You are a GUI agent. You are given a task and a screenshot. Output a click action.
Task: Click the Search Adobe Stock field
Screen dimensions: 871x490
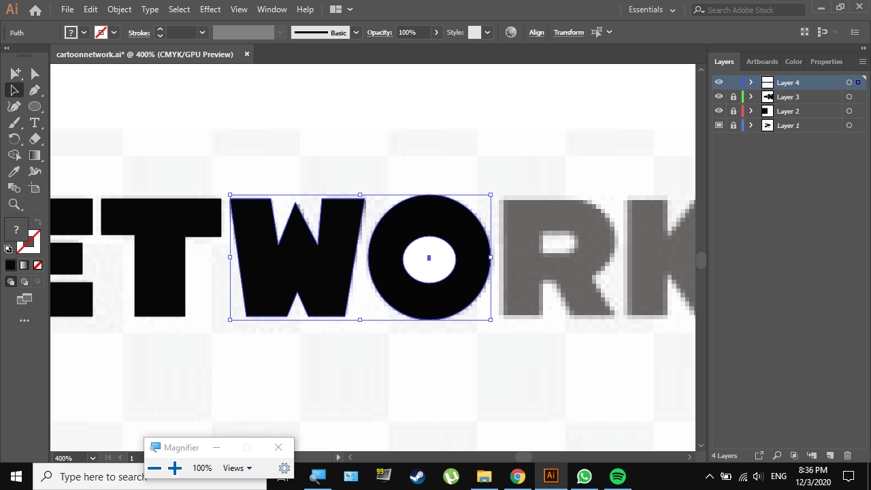click(x=749, y=10)
